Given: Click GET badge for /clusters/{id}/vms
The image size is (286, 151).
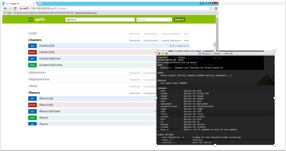Looking at the screenshot, I should (x=32, y=59).
